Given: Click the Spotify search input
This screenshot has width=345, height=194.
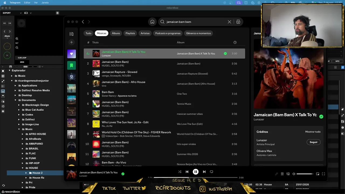Looking at the screenshot, I should (196, 22).
